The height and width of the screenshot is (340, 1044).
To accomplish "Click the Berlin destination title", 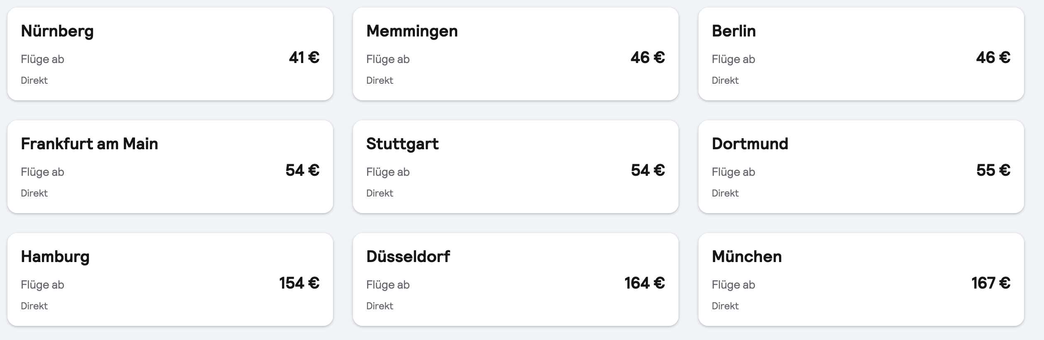I will (734, 32).
